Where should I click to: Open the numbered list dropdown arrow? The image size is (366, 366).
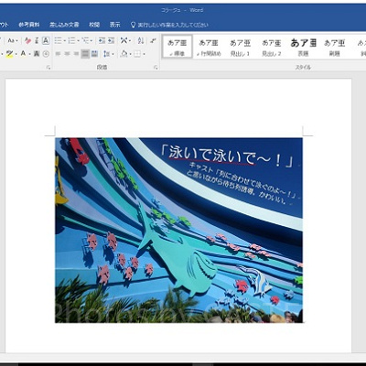tap(78, 40)
